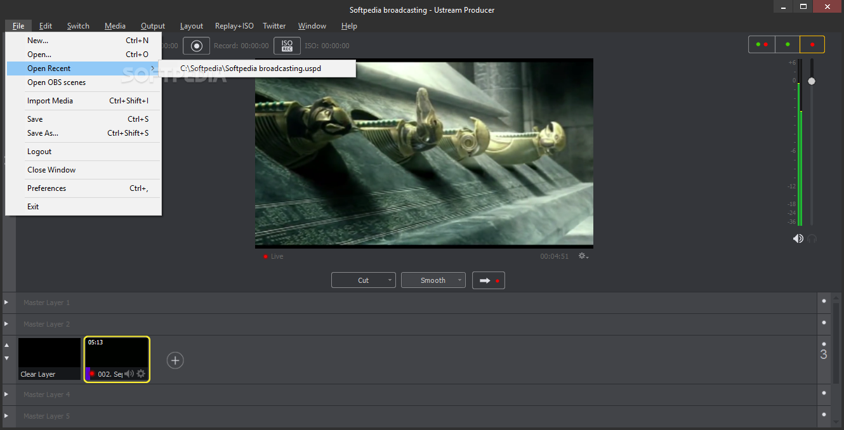Select the 002 shot thumbnail
844x430 pixels.
click(x=117, y=360)
